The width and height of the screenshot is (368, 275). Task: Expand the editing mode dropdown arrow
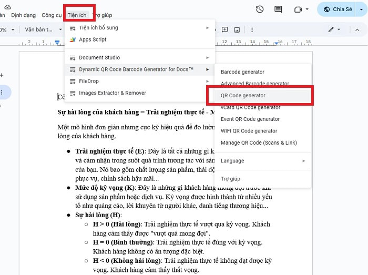339,29
